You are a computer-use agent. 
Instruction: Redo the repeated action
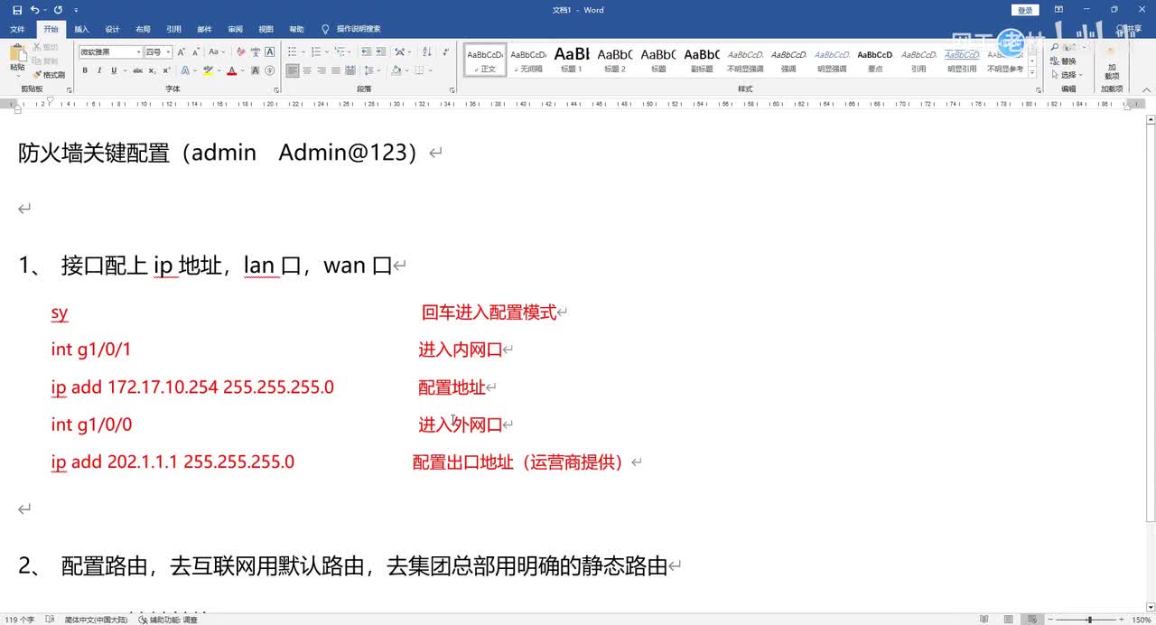pyautogui.click(x=58, y=10)
